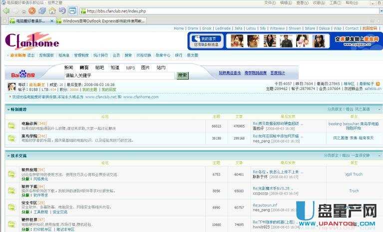Open the 电脑诊所 forum folder icon
The width and height of the screenshot is (383, 232).
11,125
